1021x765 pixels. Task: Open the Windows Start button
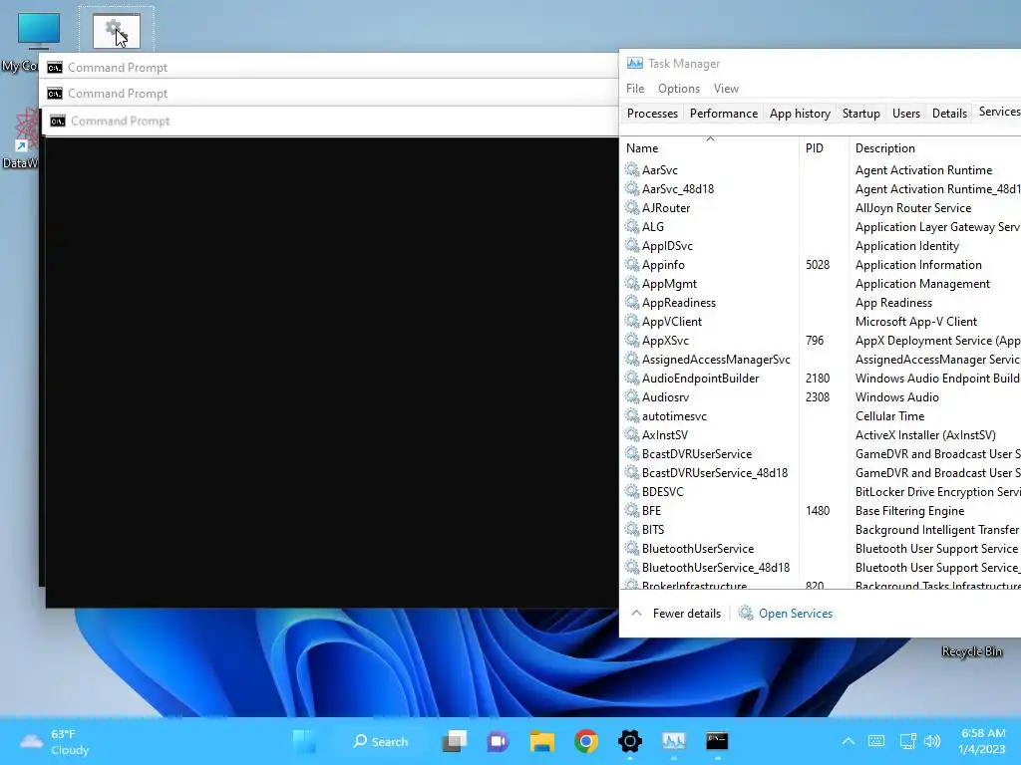click(304, 741)
